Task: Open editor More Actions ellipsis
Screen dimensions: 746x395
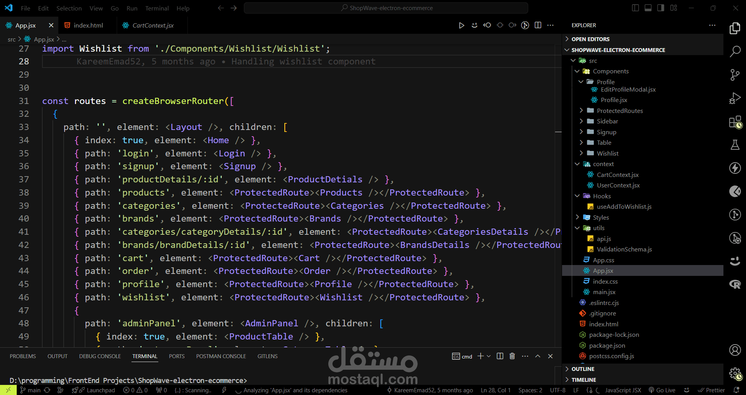Action: 550,25
